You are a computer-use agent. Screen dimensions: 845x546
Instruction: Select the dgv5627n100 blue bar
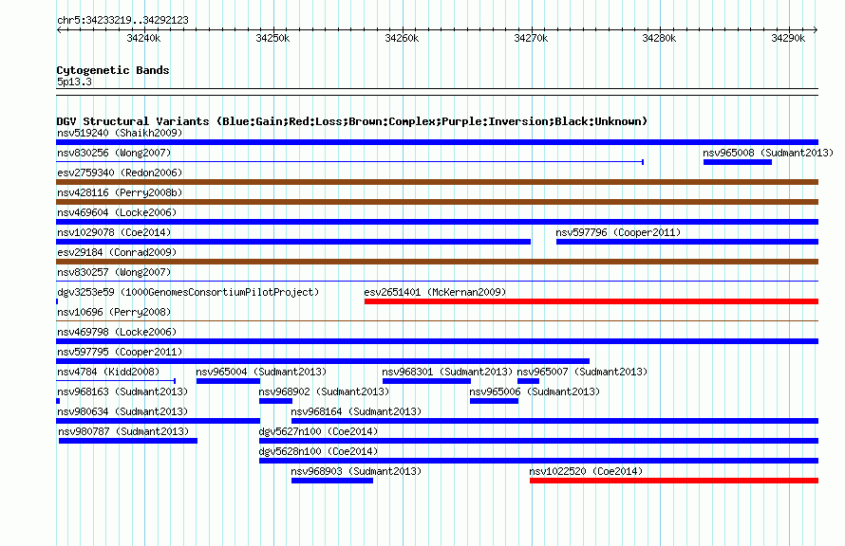(539, 441)
